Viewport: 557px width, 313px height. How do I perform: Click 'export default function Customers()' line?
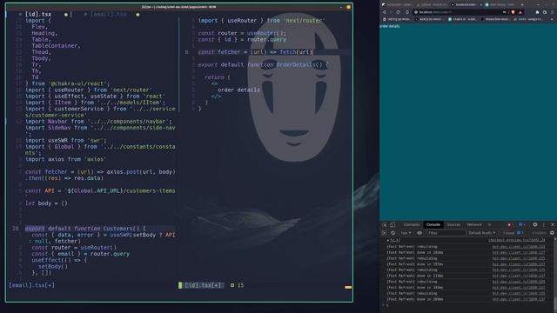pyautogui.click(x=85, y=229)
